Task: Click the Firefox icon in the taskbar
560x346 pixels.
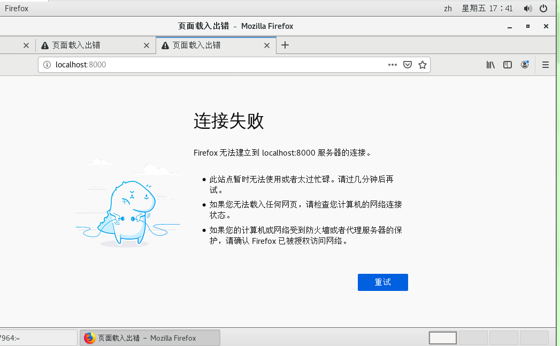Action: tap(89, 337)
